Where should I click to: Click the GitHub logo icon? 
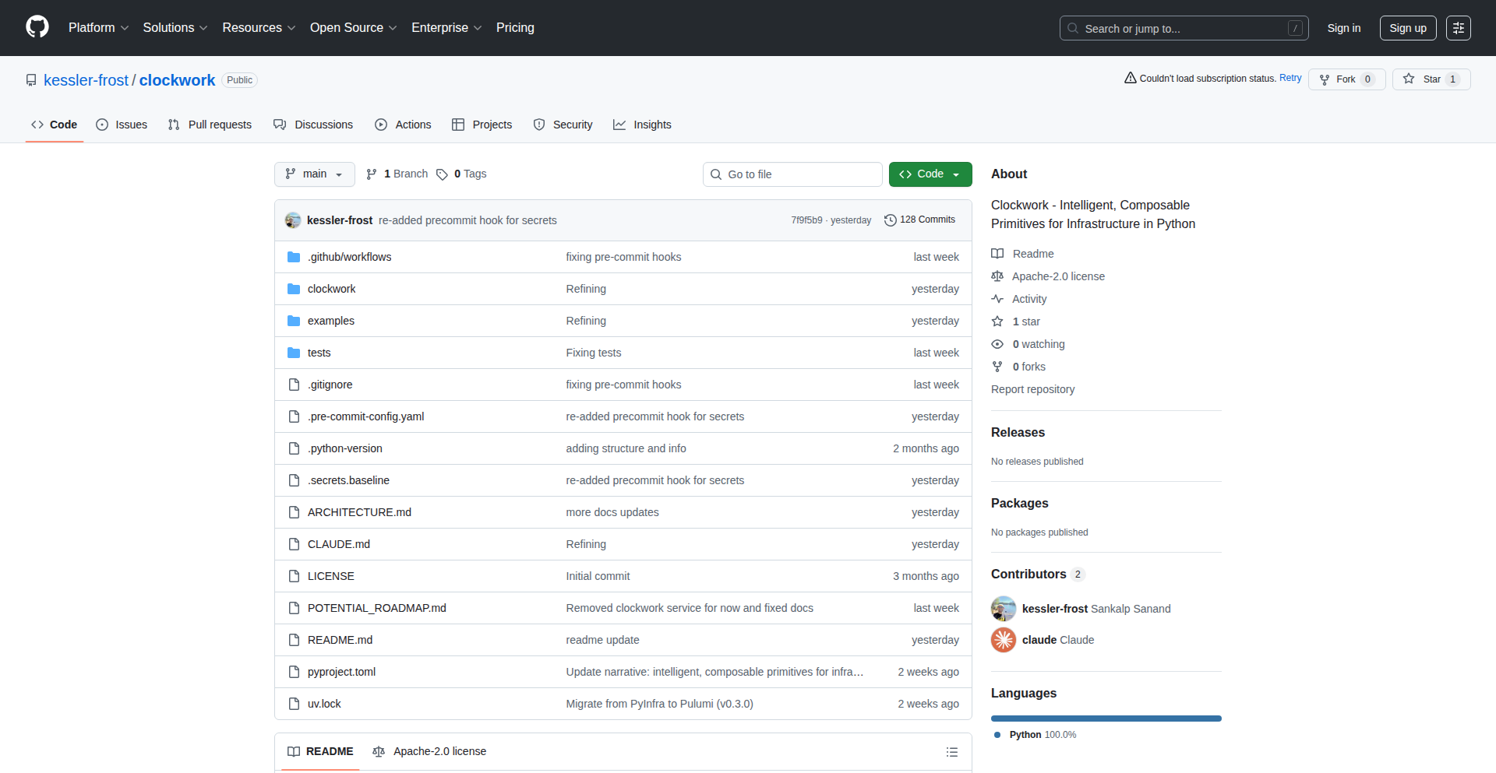click(37, 27)
